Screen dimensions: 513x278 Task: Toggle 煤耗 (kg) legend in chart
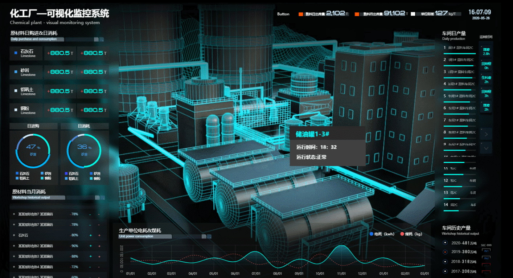(x=411, y=234)
